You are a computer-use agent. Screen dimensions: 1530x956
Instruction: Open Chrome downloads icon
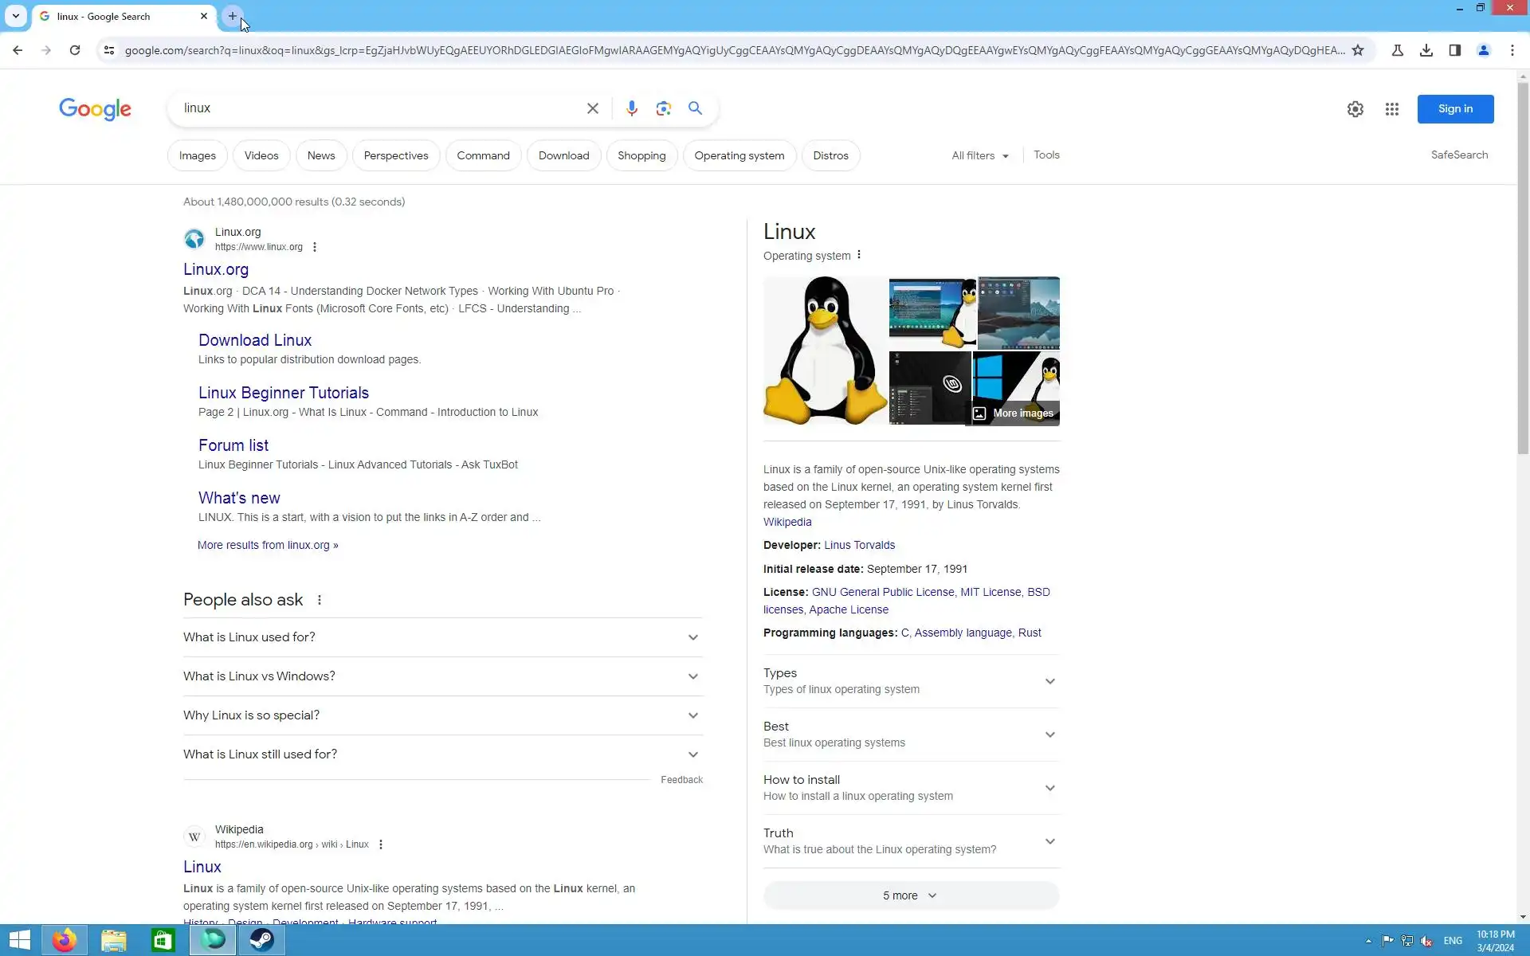coord(1426,50)
